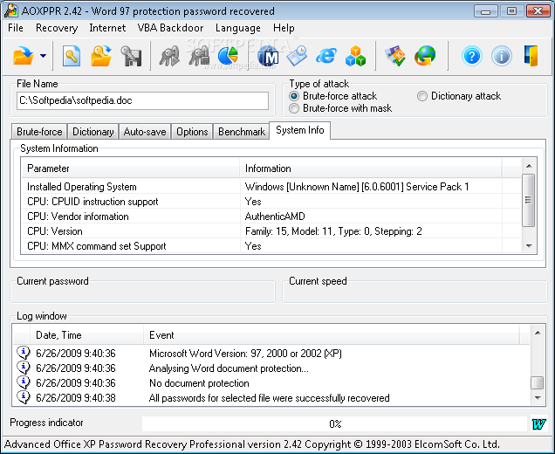Click info icon of All passwords recovered entry

(x=24, y=398)
